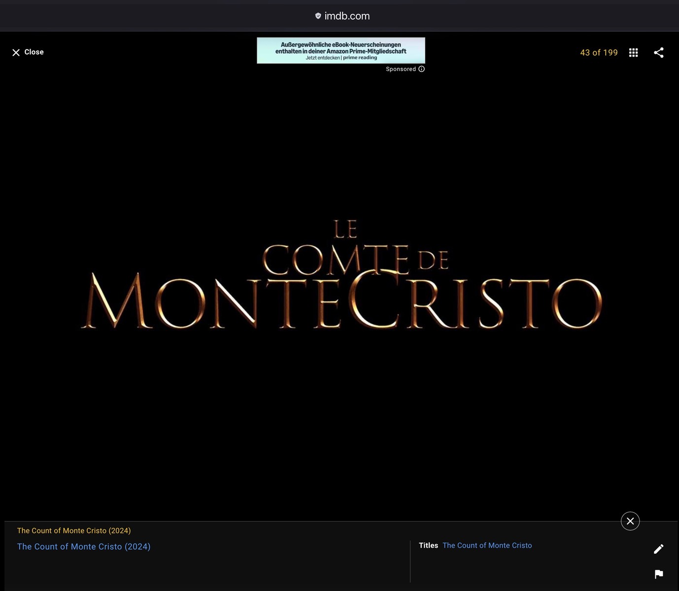Click the yellow The Count of Monte Cristo (2024) caption
This screenshot has width=679, height=591.
[x=74, y=531]
